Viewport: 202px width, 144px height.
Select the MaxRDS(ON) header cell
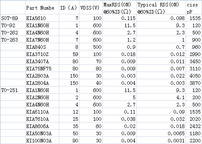click(x=120, y=7)
